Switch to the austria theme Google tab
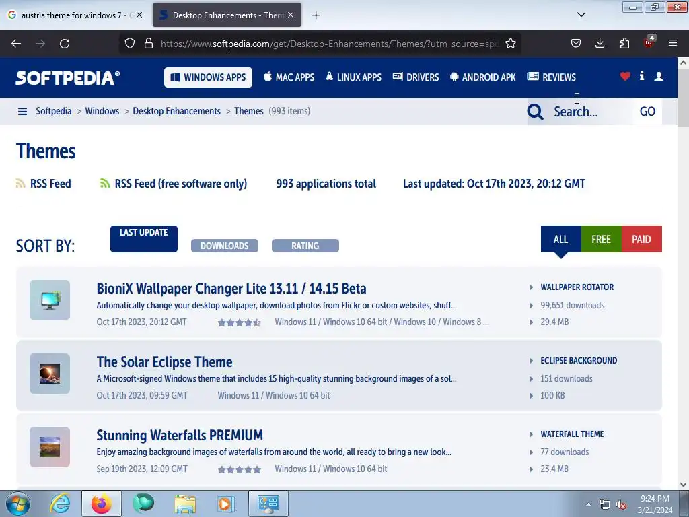This screenshot has width=689, height=517. click(75, 15)
